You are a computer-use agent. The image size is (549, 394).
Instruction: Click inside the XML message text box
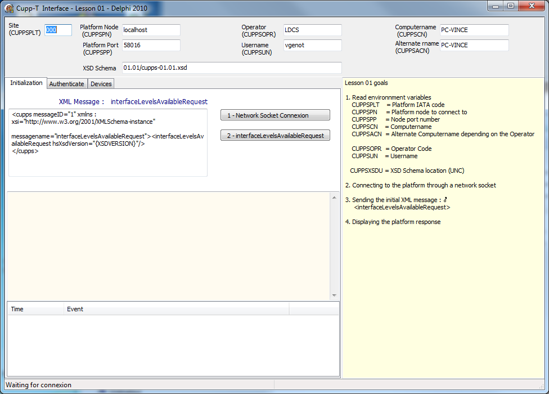[x=107, y=142]
